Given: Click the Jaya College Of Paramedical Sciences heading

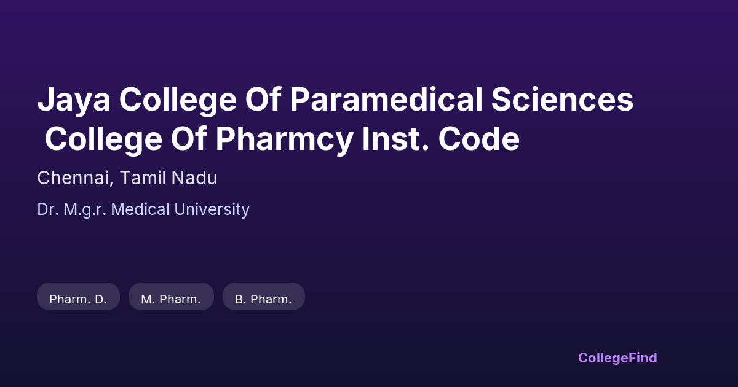Looking at the screenshot, I should (x=335, y=100).
